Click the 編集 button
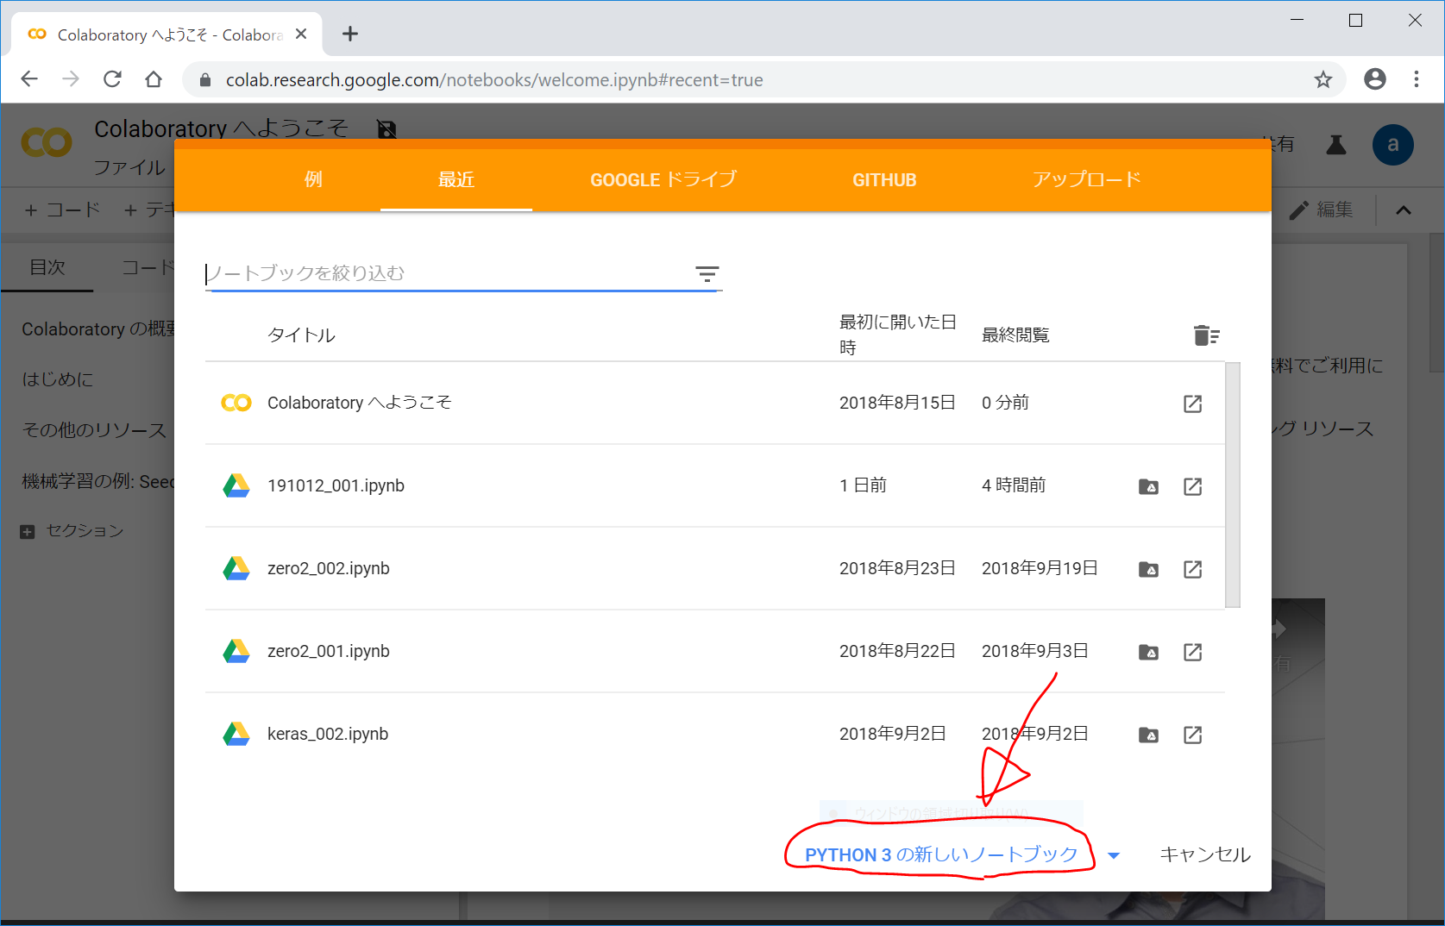This screenshot has width=1445, height=926. (1321, 210)
